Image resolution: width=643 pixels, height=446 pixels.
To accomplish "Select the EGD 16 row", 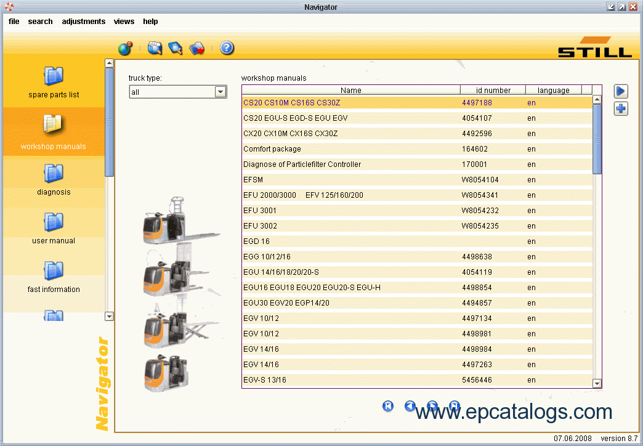I will [x=418, y=241].
